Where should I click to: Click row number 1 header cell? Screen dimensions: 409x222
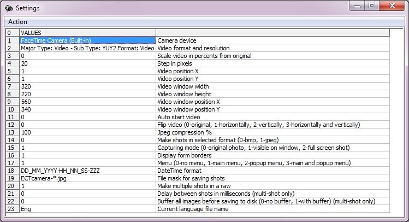pos(13,40)
